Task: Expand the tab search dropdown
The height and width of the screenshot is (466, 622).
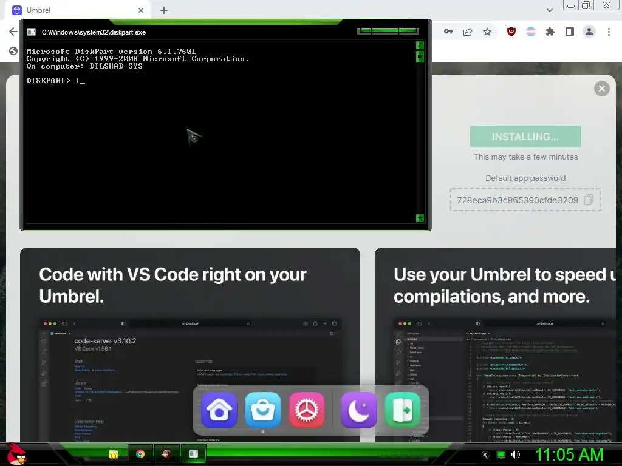Action: click(549, 10)
